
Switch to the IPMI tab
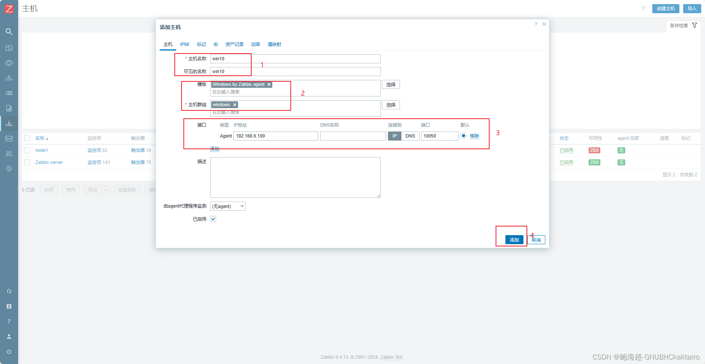pos(185,44)
